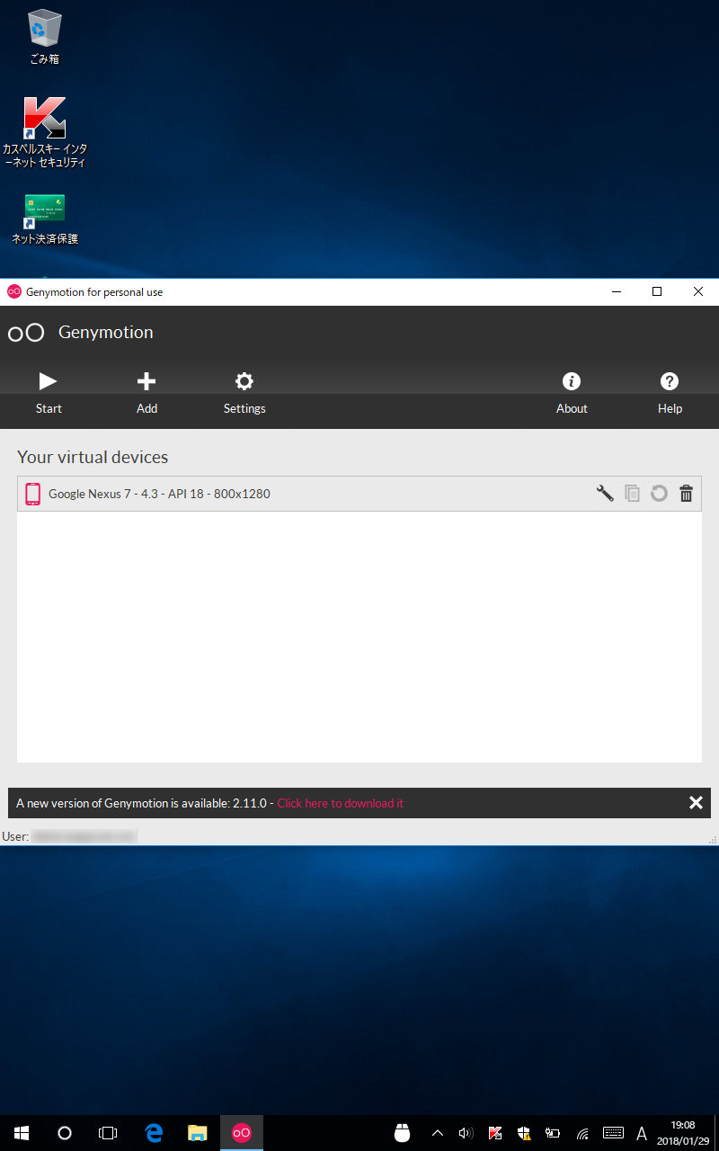Minimize the Genymotion window
719x1151 pixels.
616,291
